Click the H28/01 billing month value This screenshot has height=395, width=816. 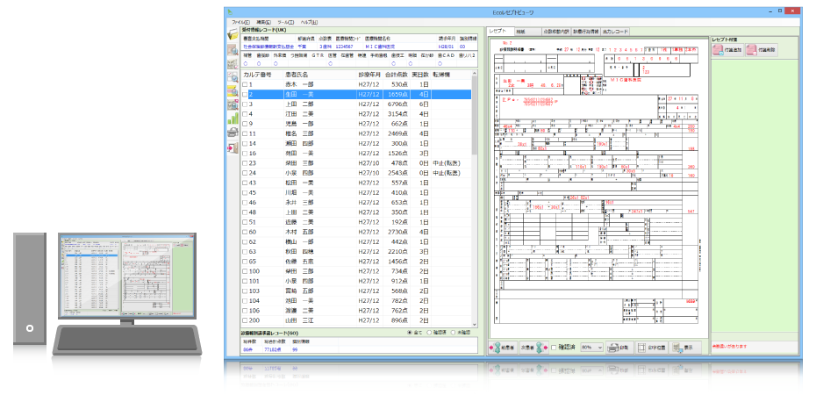pyautogui.click(x=445, y=47)
